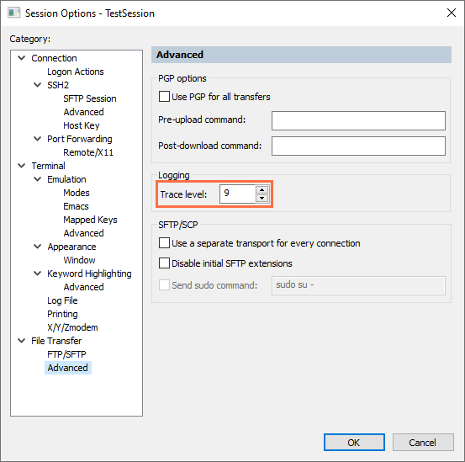The image size is (465, 462).
Task: Confirm settings with OK button
Action: 354,442
